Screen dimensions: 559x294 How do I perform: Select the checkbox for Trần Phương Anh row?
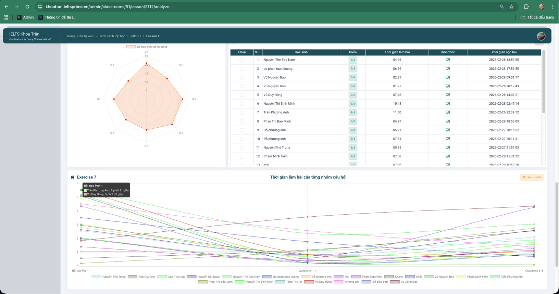242,113
